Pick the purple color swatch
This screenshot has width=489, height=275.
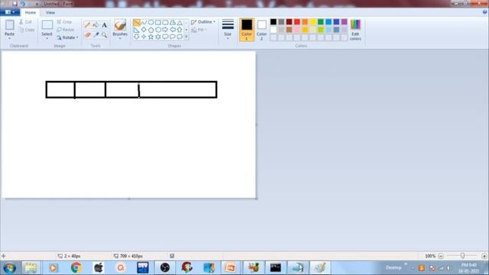(x=344, y=22)
